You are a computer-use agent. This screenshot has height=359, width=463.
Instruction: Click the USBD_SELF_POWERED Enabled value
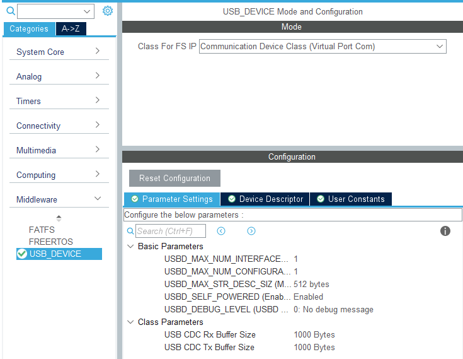coord(308,297)
